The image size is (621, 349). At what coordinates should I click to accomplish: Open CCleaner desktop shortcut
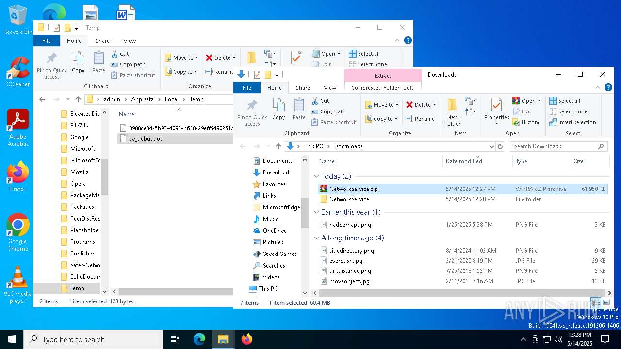[18, 72]
